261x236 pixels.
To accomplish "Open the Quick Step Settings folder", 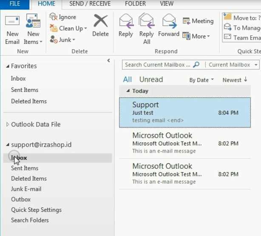I will [36, 210].
